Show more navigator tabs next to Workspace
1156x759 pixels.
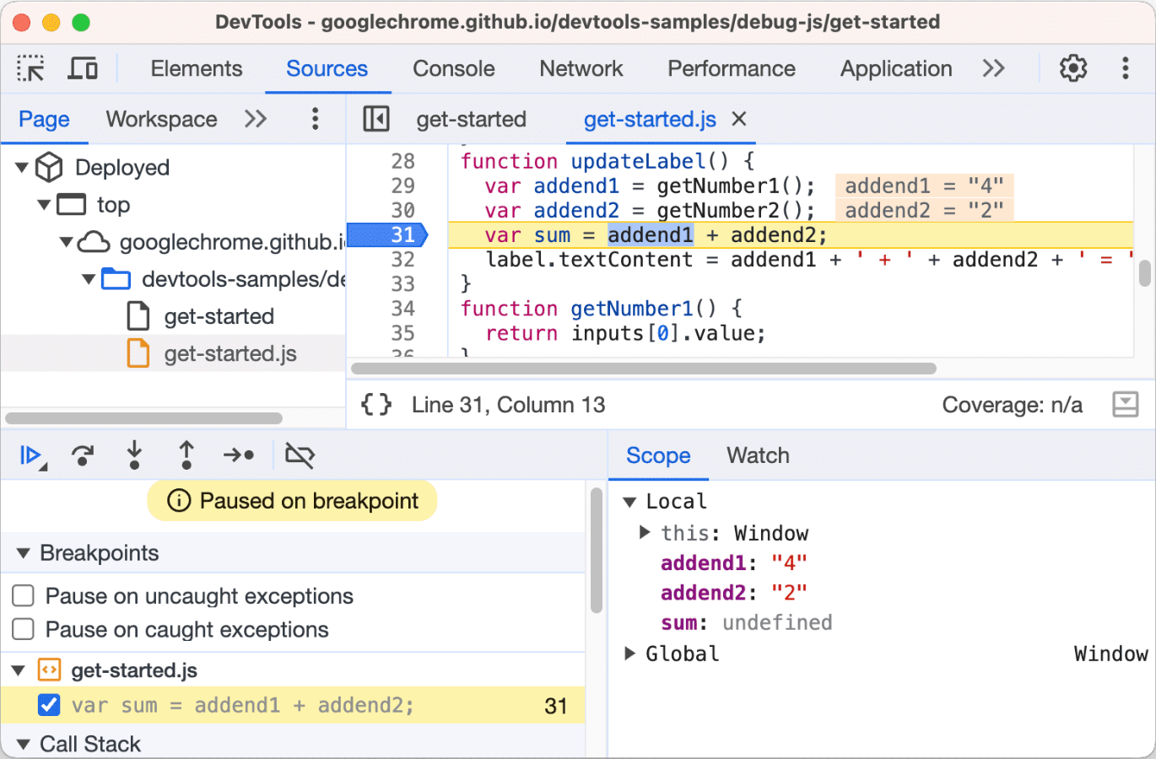click(256, 119)
